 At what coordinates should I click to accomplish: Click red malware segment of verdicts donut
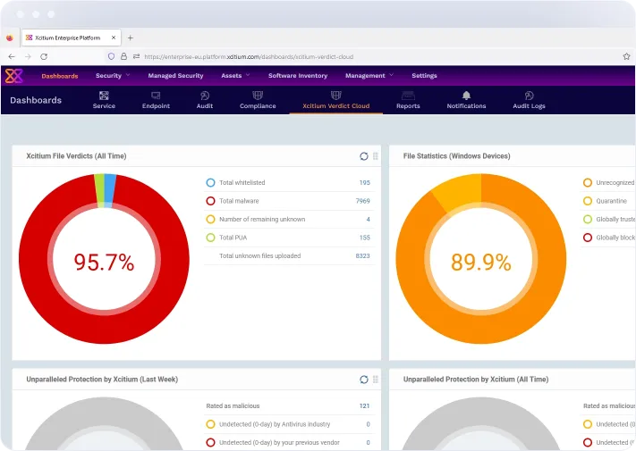[x=104, y=328]
